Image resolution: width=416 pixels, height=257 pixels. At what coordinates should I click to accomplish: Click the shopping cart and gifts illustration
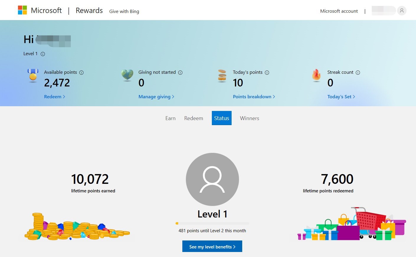[x=352, y=224]
